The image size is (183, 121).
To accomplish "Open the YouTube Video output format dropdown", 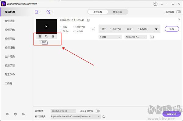I will 63,111.
